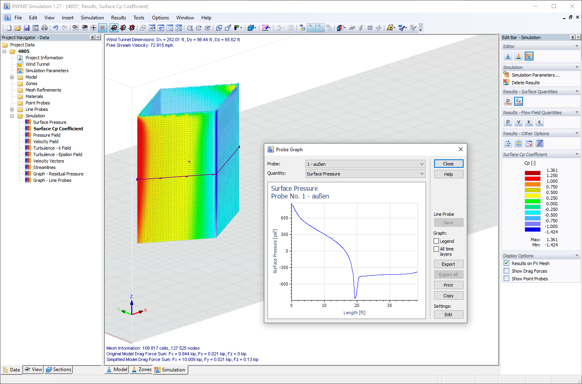
Task: Click the Streamlines icon under Results - Other Options
Action: 518,143
